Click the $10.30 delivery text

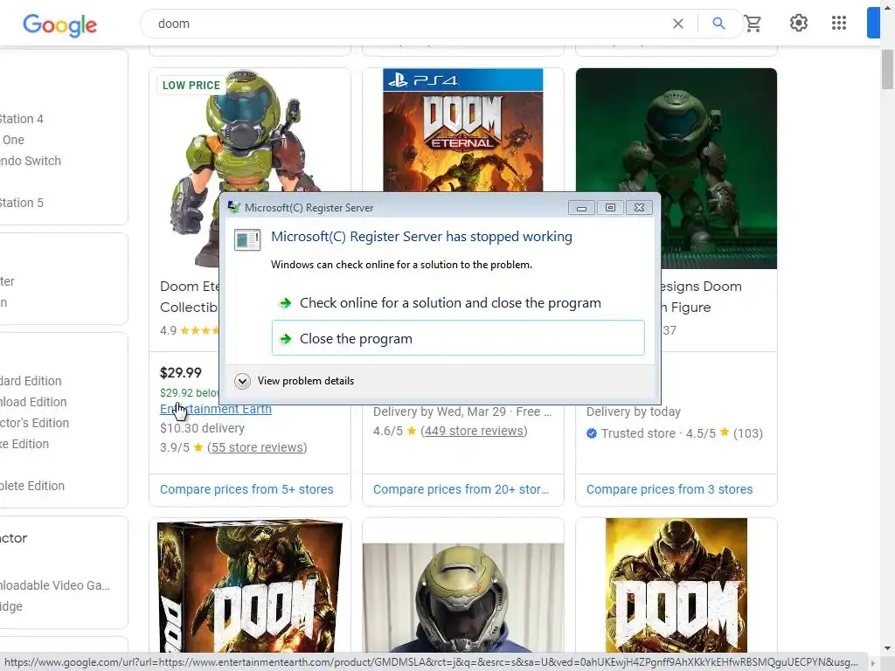click(x=202, y=428)
